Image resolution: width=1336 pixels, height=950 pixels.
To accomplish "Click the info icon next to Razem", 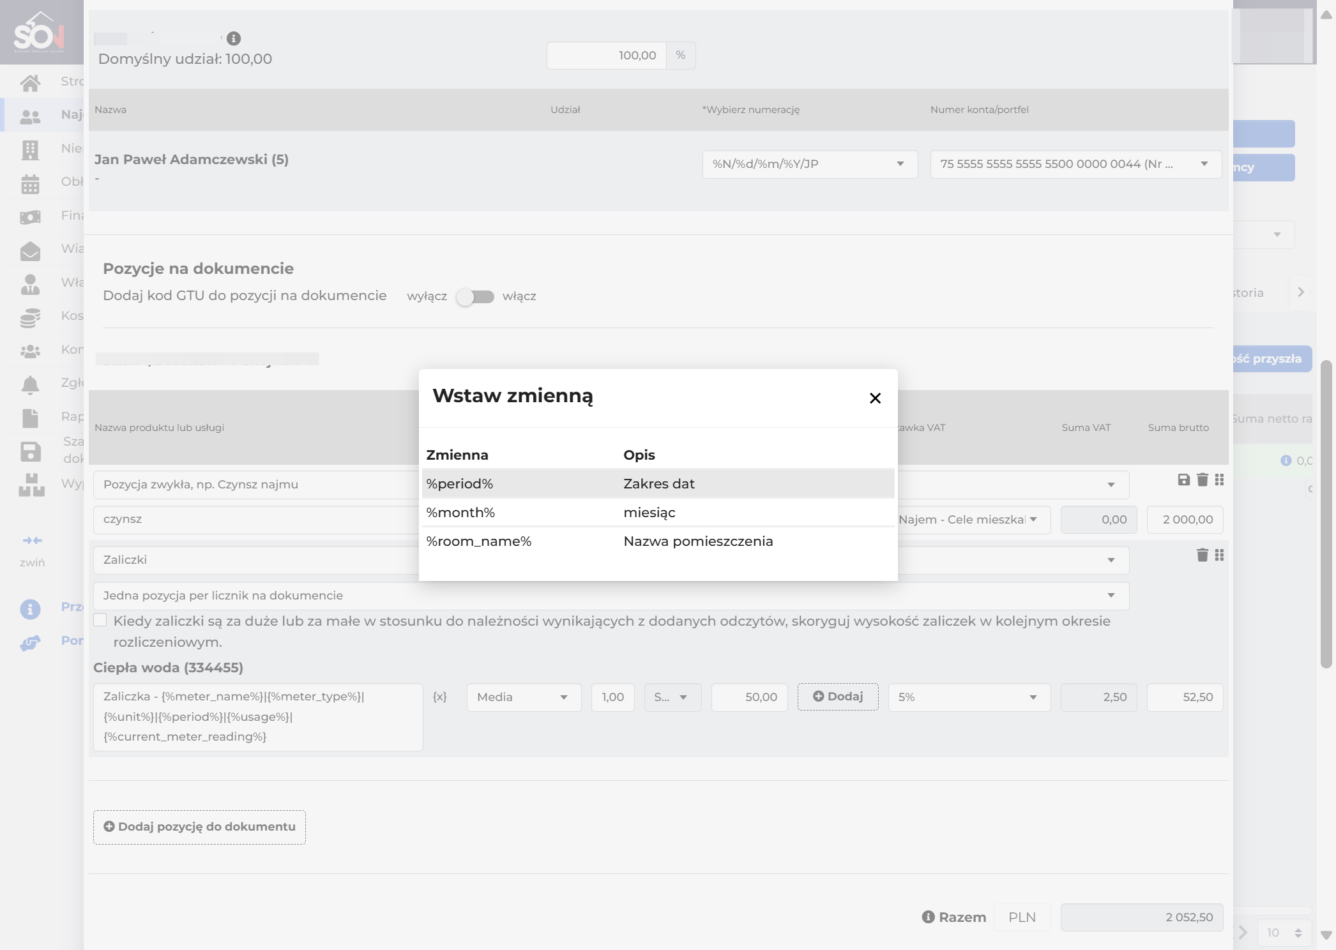I will click(x=928, y=917).
